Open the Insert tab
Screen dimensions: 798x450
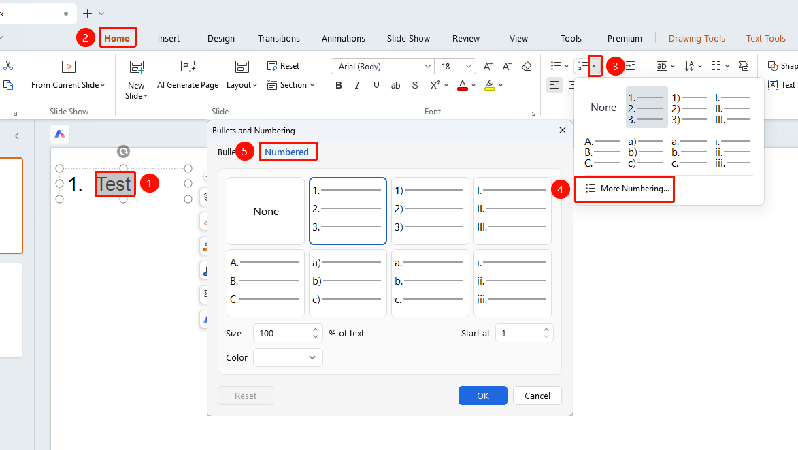coord(169,38)
